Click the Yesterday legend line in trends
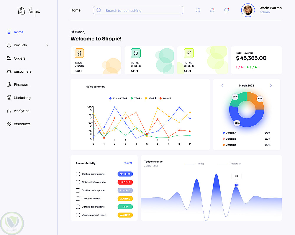Image resolution: width=295 pixels, height=235 pixels. [222, 164]
